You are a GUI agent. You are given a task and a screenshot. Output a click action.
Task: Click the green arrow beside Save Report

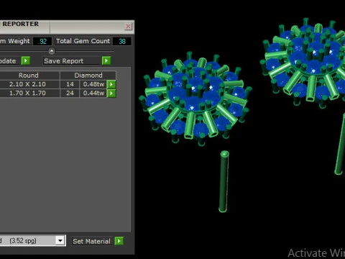click(106, 60)
